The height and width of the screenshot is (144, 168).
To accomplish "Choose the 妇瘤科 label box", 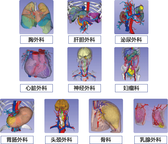I will 131,88.
